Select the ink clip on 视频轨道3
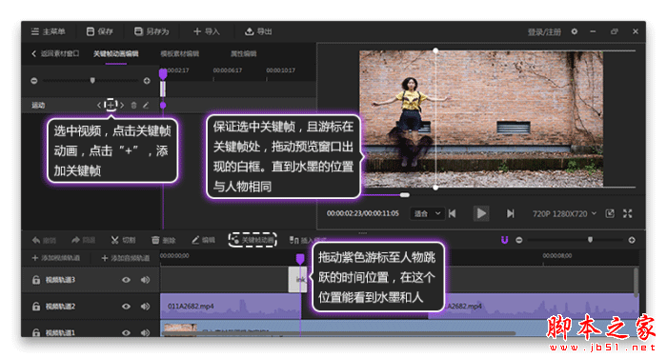 click(x=297, y=279)
